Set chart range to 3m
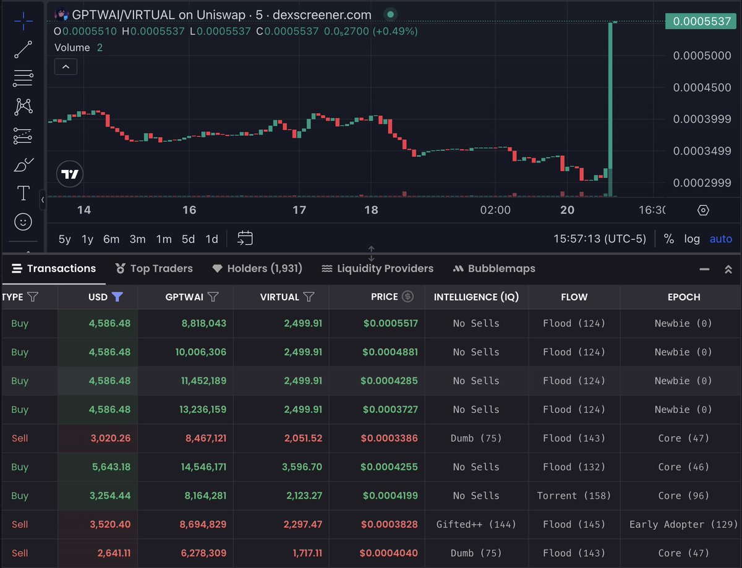 pyautogui.click(x=137, y=239)
